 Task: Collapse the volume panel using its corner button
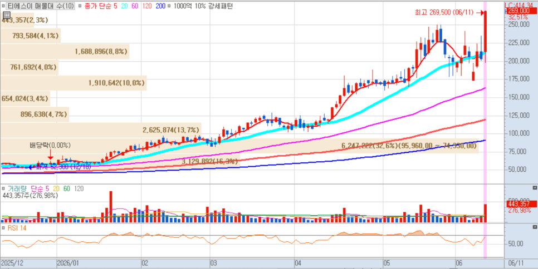535,188
